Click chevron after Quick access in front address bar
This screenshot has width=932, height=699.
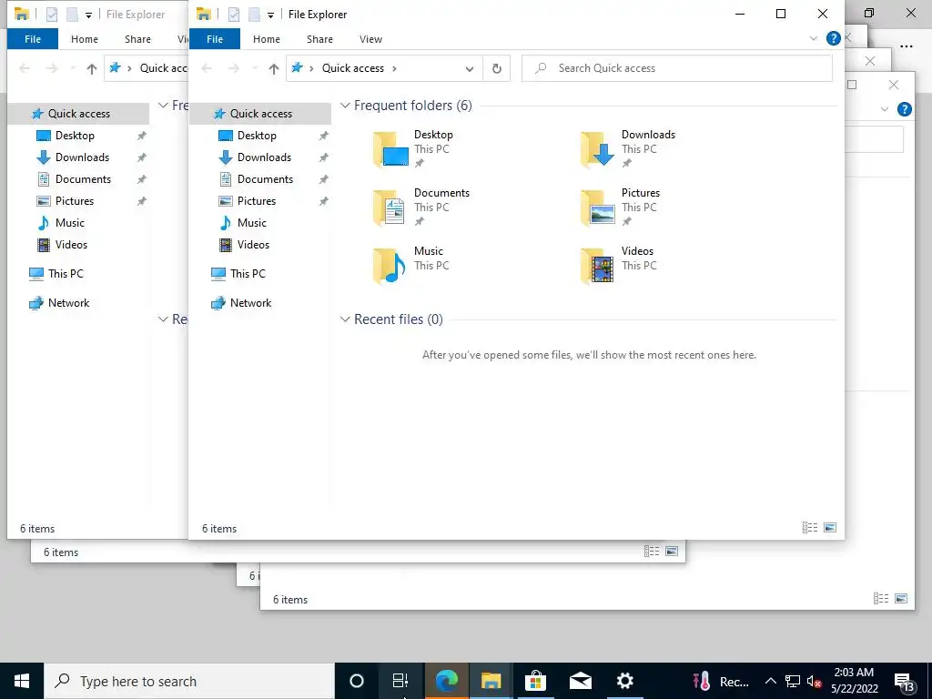pyautogui.click(x=394, y=68)
